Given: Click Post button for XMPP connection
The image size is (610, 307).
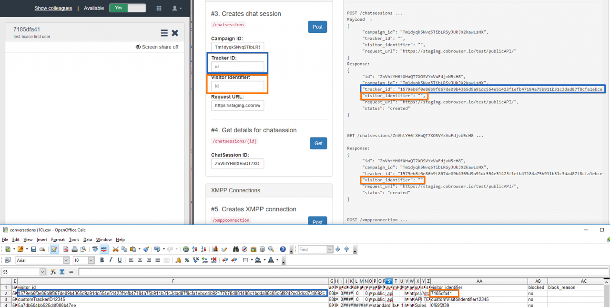Looking at the screenshot, I should 317,222.
